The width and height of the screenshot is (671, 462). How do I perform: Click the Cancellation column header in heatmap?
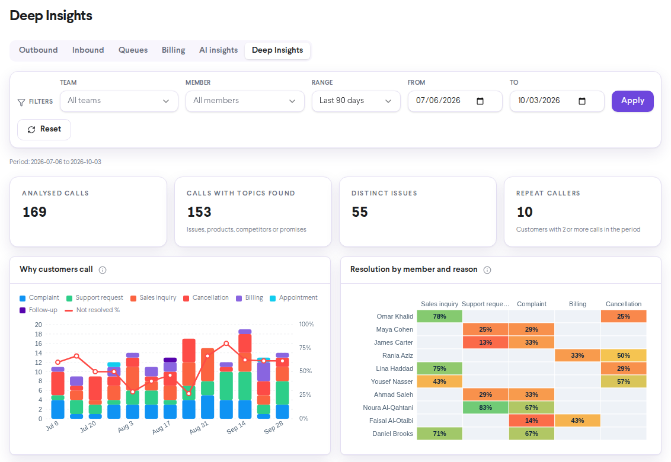point(624,304)
